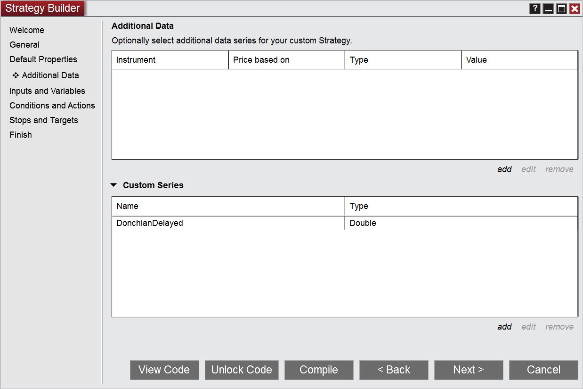Compile the strategy
The width and height of the screenshot is (583, 389).
point(319,370)
